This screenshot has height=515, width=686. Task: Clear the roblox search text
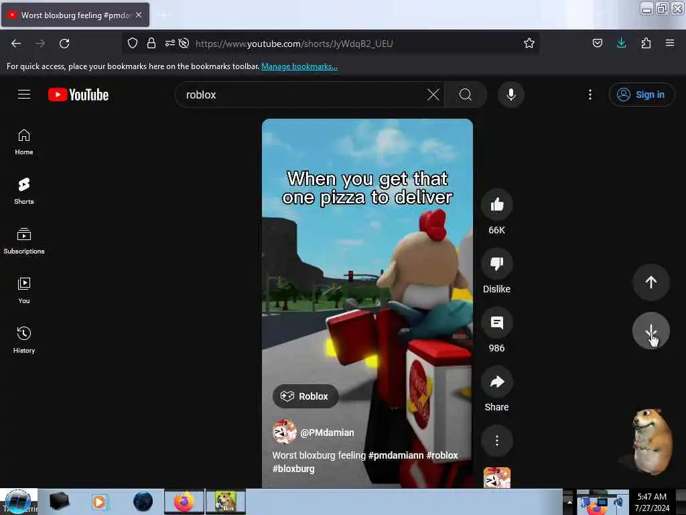click(433, 95)
